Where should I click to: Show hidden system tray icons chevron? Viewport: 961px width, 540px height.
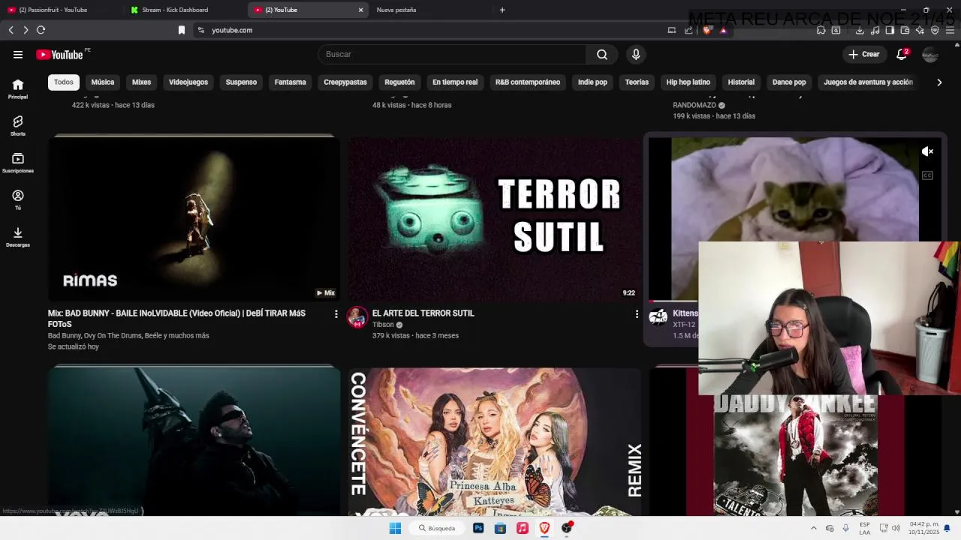813,528
